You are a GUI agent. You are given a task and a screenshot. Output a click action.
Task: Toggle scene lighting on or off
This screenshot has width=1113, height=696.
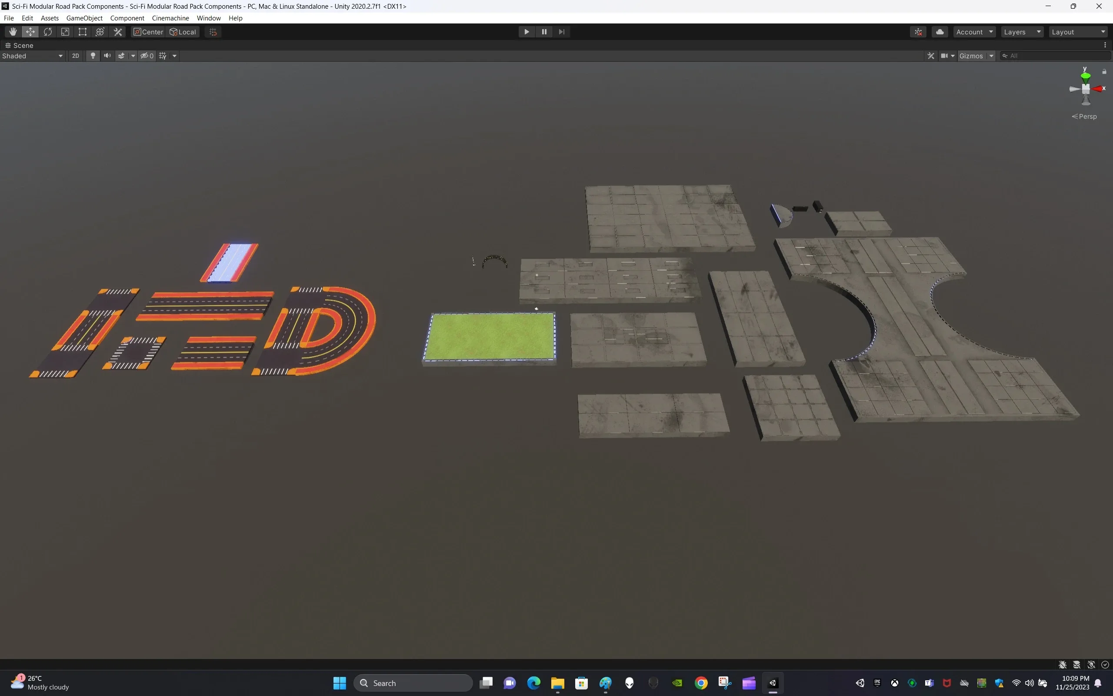tap(93, 55)
